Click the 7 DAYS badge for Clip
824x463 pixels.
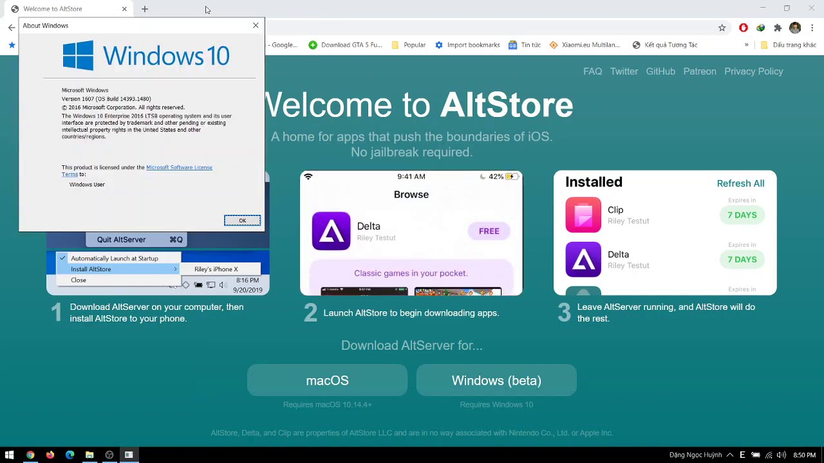742,215
